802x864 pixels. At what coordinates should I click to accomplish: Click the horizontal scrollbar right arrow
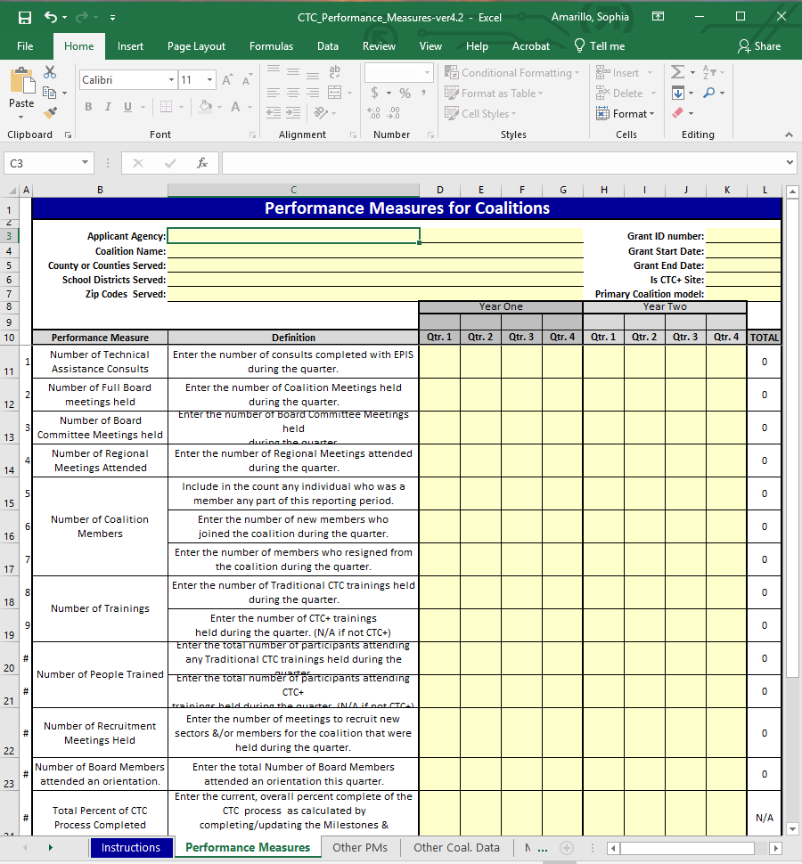[x=775, y=848]
